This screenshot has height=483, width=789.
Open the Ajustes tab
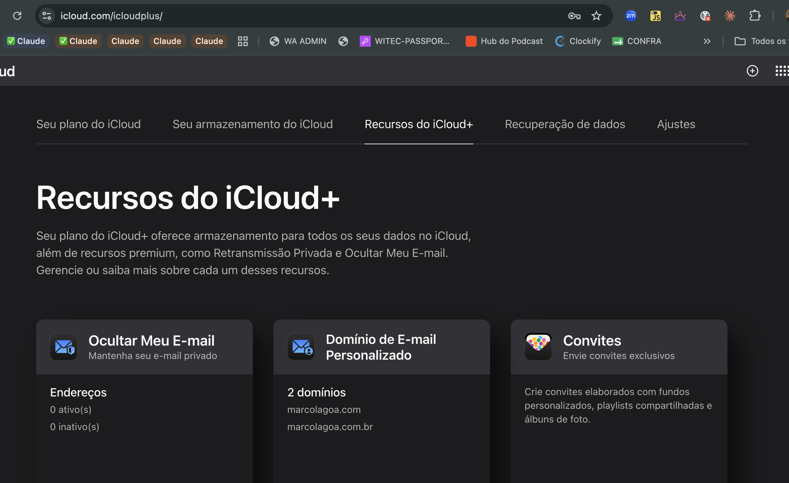pyautogui.click(x=676, y=124)
